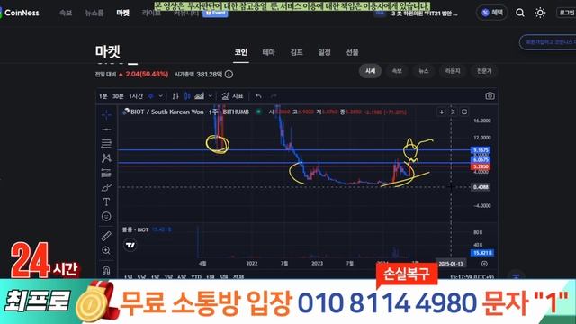This screenshot has width=576, height=324.
Task: Click the redo arrow
Action: [x=274, y=96]
